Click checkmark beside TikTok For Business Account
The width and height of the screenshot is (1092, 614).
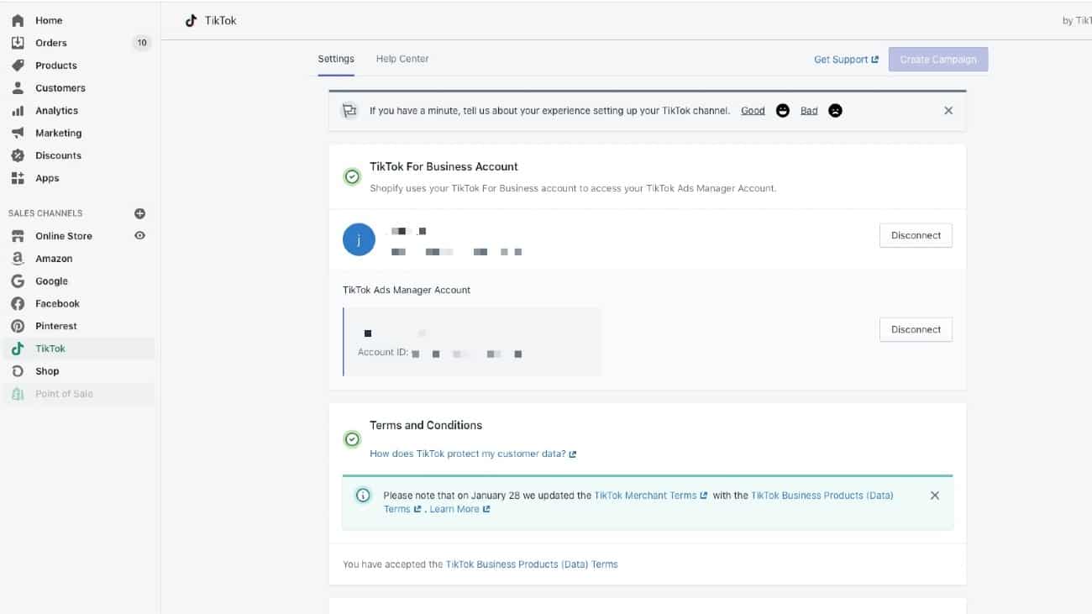tap(352, 177)
